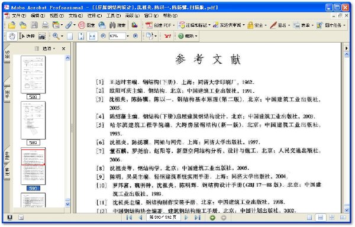Click the Facing pages layout icon
This screenshot has height=227, width=355.
click(343, 218)
